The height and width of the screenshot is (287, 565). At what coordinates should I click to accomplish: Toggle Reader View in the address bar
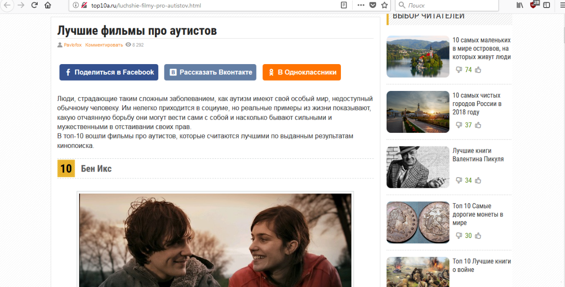point(344,5)
